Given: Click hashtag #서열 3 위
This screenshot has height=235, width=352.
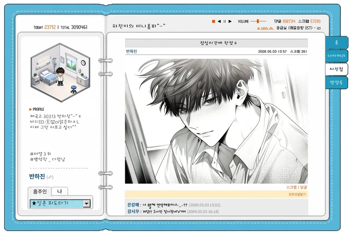Looking at the screenshot, I should pyautogui.click(x=41, y=154).
